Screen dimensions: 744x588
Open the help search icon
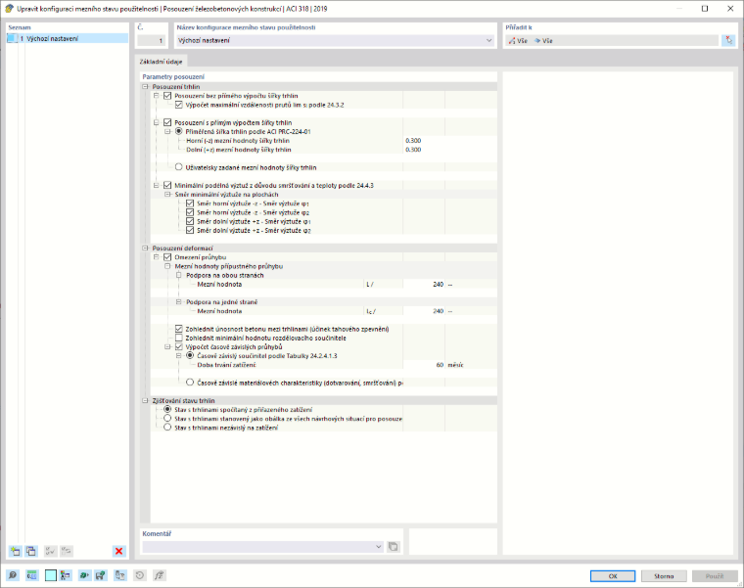13,575
